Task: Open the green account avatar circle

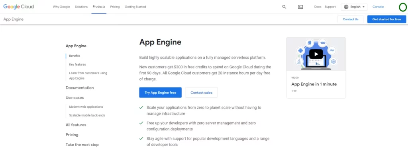Action: 402,7
